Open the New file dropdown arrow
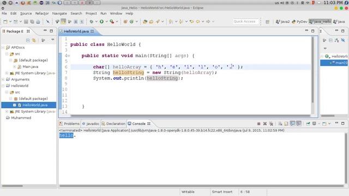 (10, 22)
